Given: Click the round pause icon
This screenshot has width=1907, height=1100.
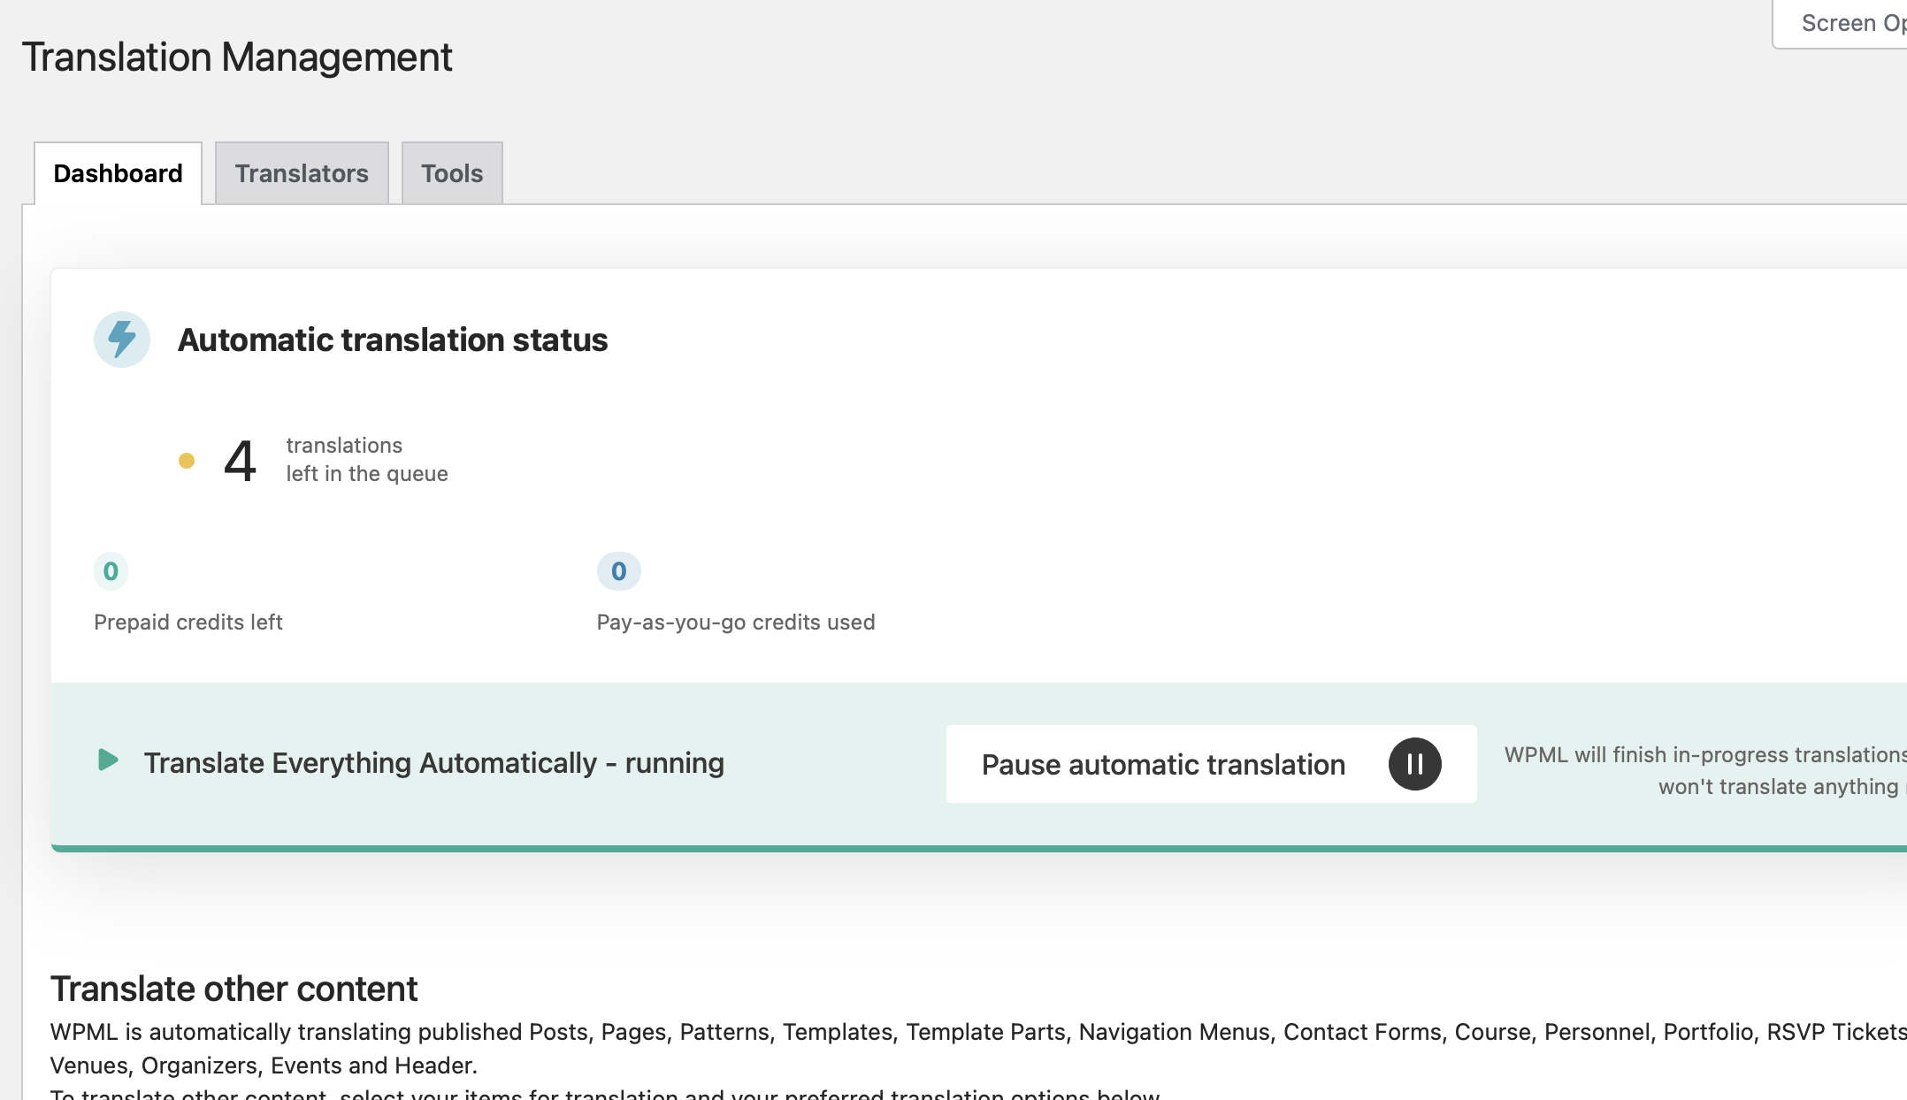Looking at the screenshot, I should click(x=1414, y=764).
